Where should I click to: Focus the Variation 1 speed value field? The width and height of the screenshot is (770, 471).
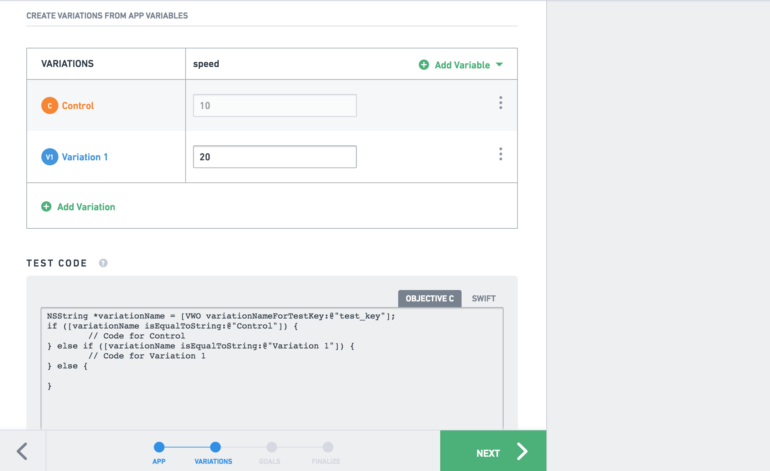(275, 157)
